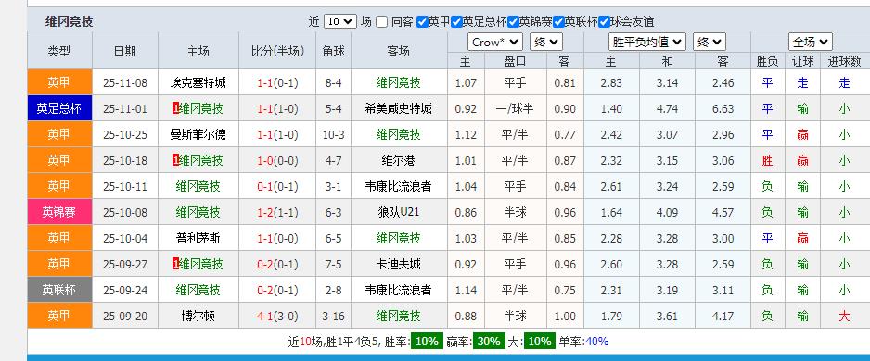The width and height of the screenshot is (870, 361).
Task: Open the 胜平负均值 dropdown
Action: click(x=647, y=42)
